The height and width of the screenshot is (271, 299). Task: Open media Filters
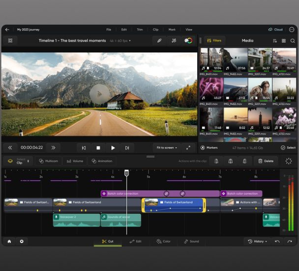click(215, 41)
